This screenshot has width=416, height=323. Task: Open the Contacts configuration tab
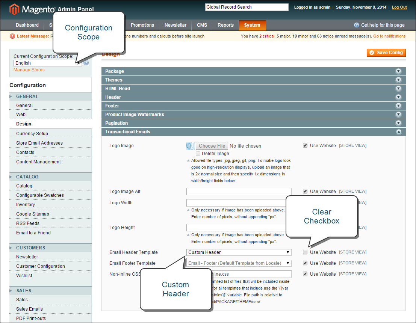[51, 152]
